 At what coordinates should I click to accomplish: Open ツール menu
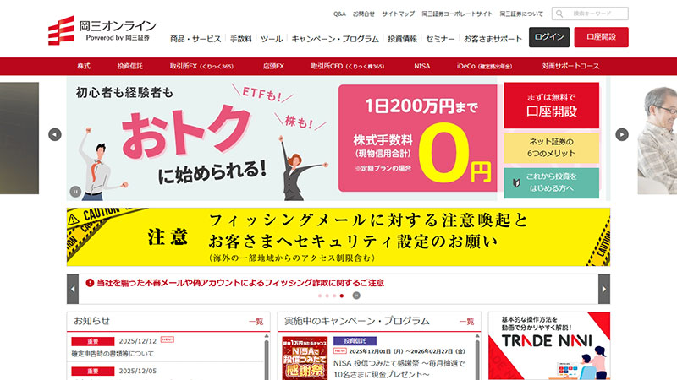[272, 39]
